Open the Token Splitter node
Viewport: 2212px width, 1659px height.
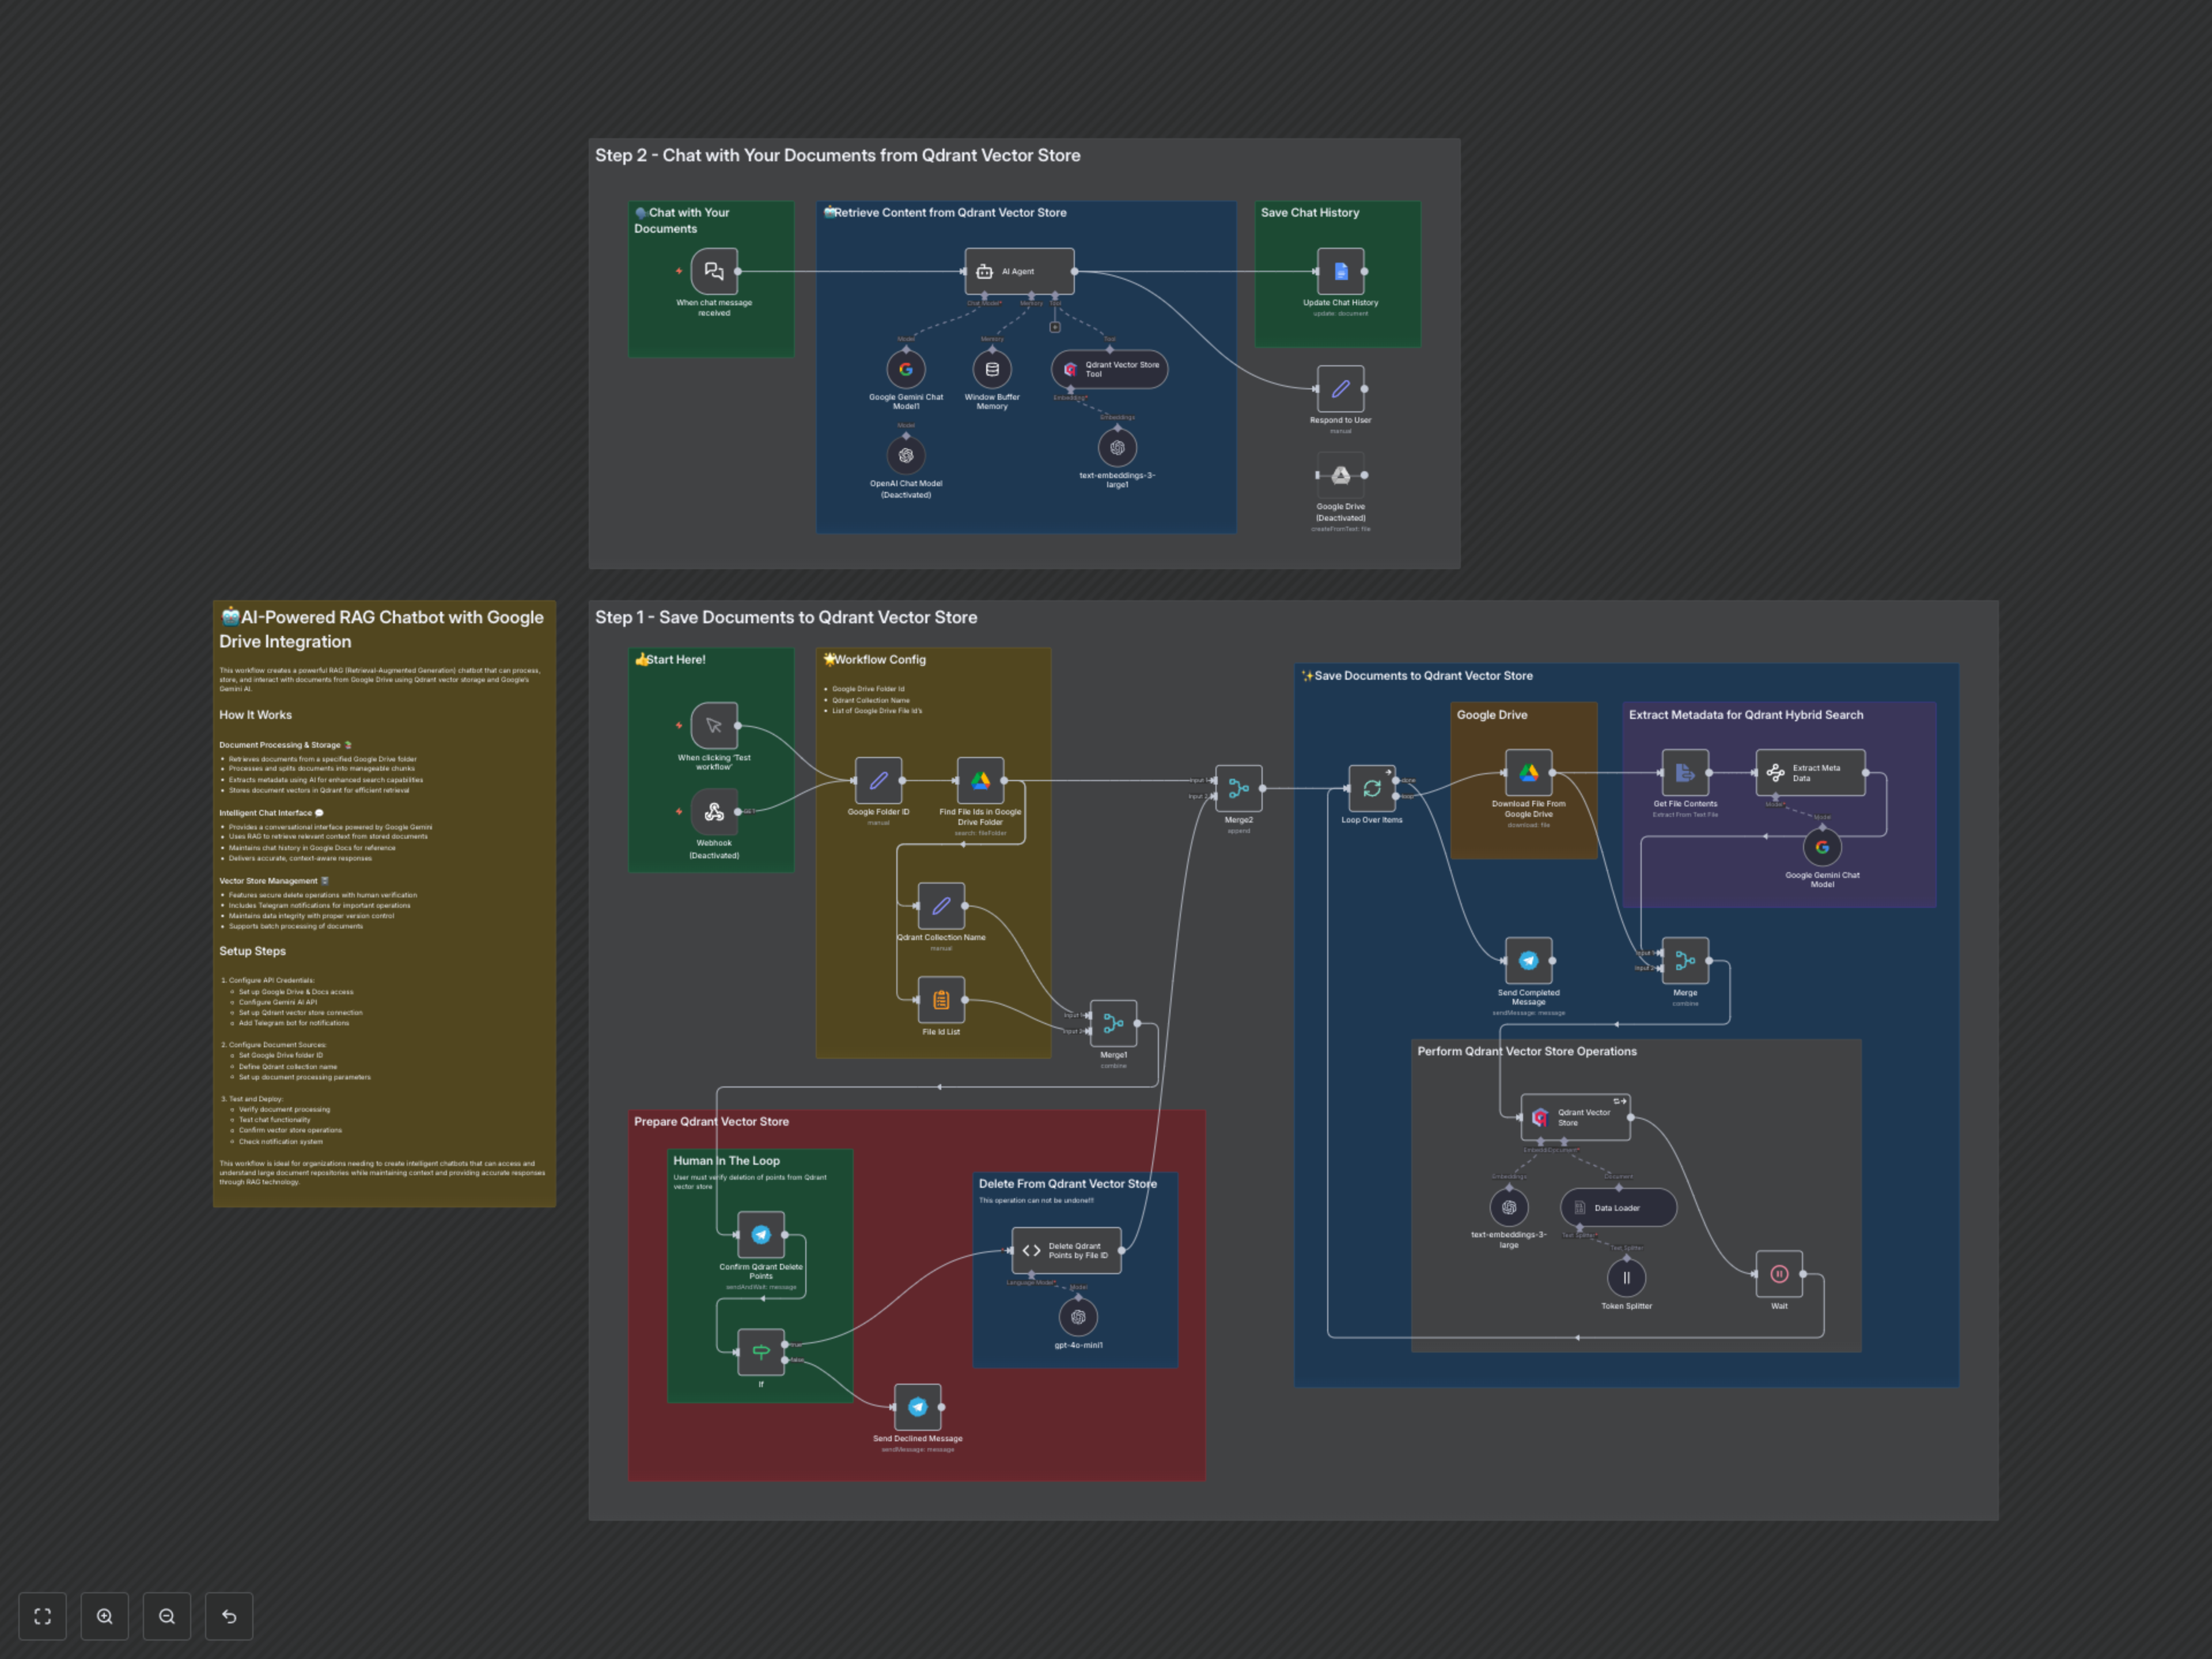(x=1626, y=1277)
